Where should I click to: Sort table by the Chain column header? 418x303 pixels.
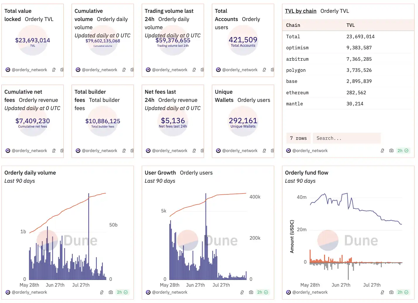(293, 25)
